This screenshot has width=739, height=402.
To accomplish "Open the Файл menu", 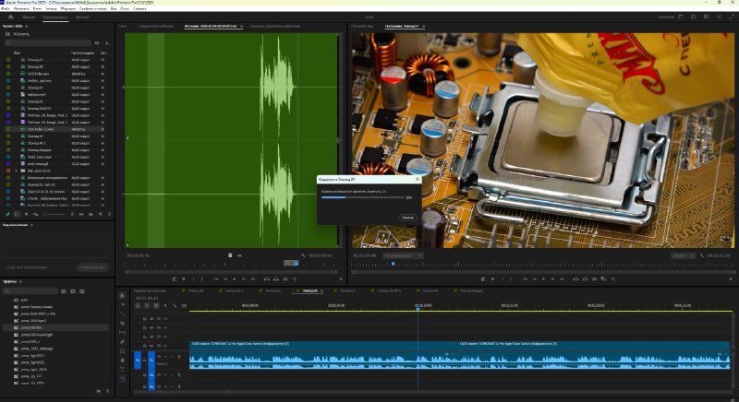I will coord(6,8).
